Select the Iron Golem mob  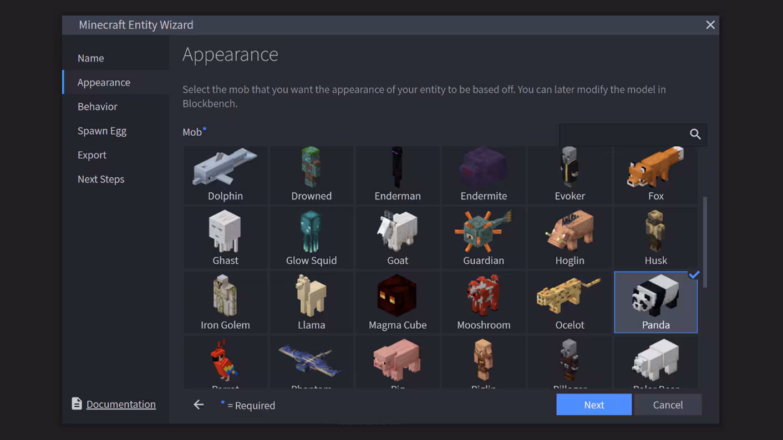click(225, 302)
